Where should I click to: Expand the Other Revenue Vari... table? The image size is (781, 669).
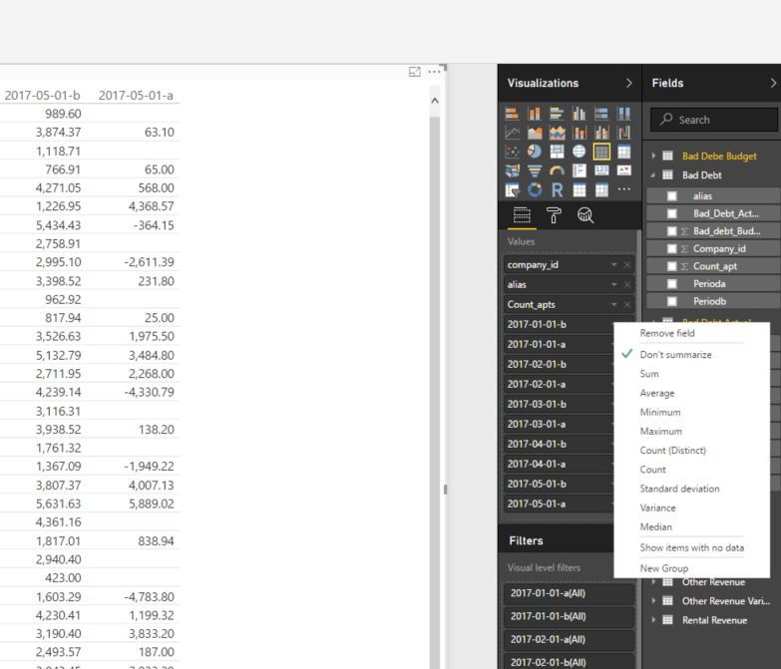point(653,601)
